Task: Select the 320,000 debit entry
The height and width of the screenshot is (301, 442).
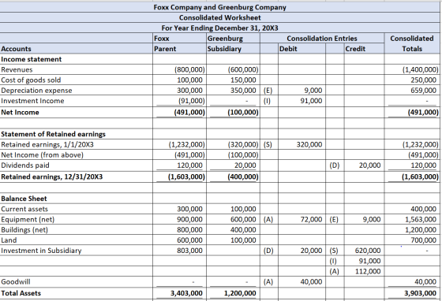Action: click(x=309, y=145)
